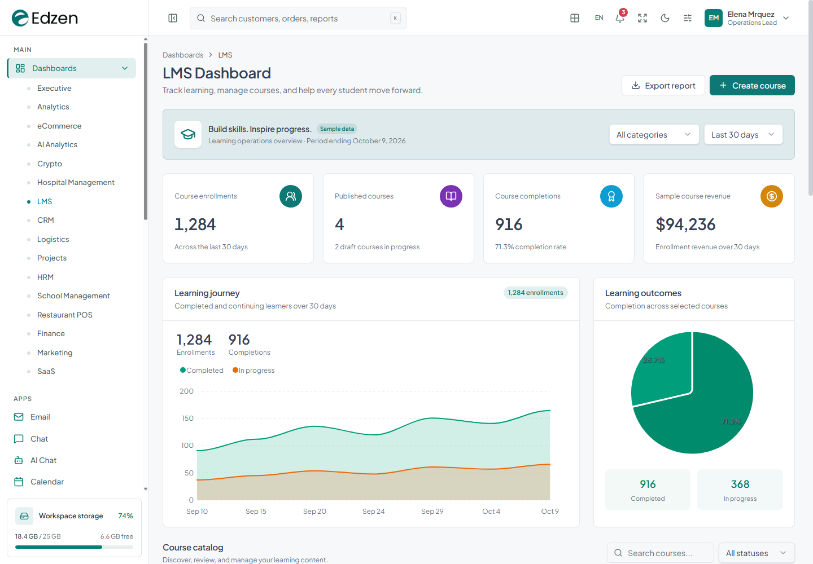Click Create course button
The width and height of the screenshot is (813, 564).
[752, 85]
